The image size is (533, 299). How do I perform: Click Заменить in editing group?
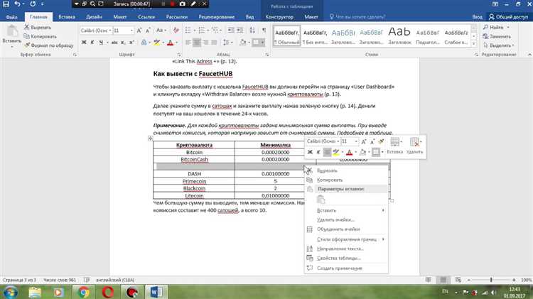click(497, 36)
